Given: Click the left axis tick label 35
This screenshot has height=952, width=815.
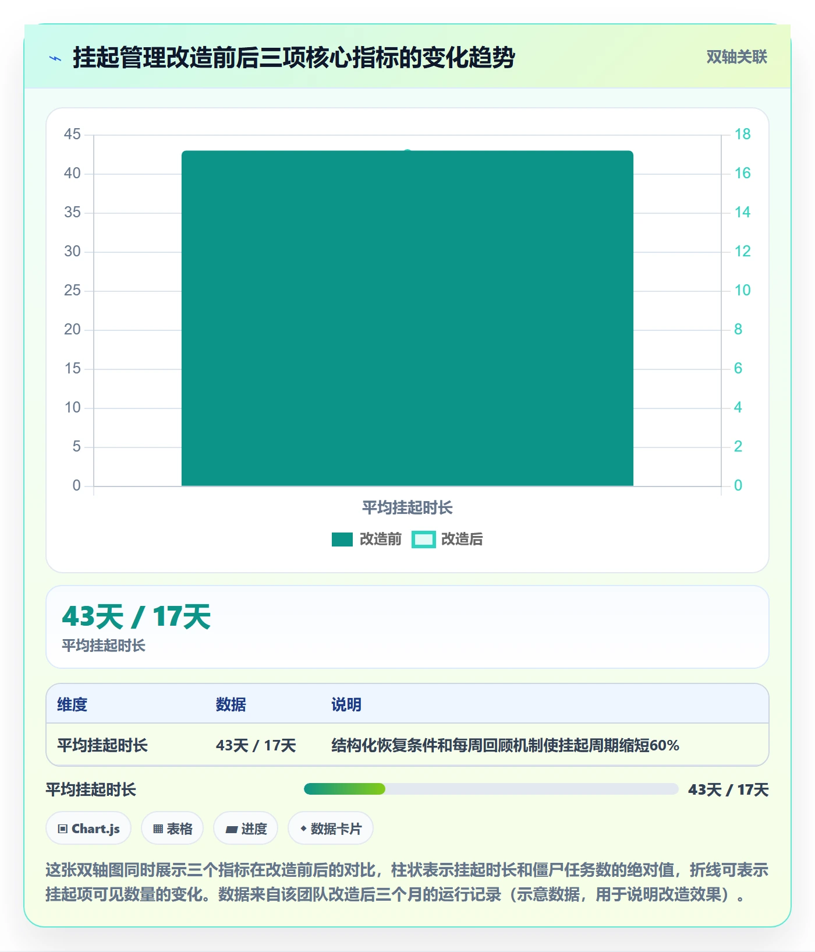Looking at the screenshot, I should pyautogui.click(x=72, y=212).
